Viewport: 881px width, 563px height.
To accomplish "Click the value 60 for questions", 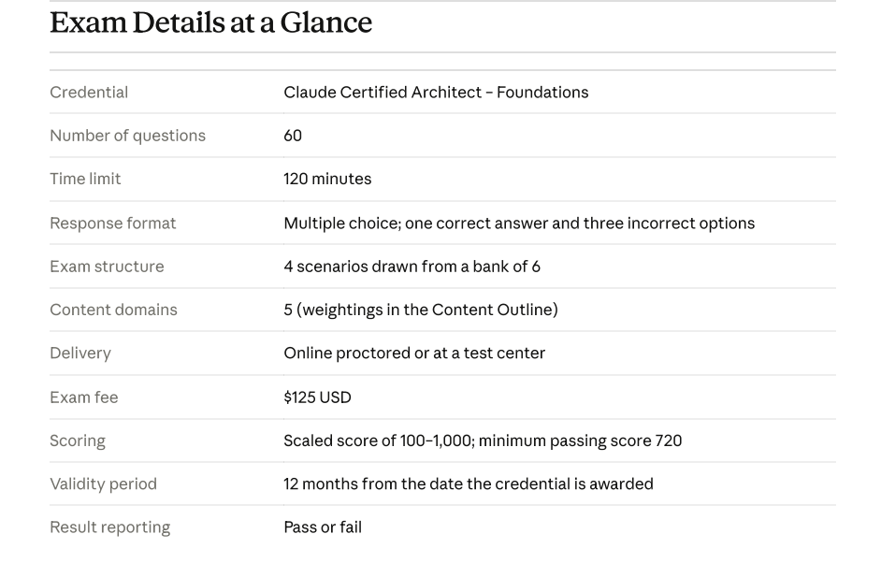I will click(293, 136).
